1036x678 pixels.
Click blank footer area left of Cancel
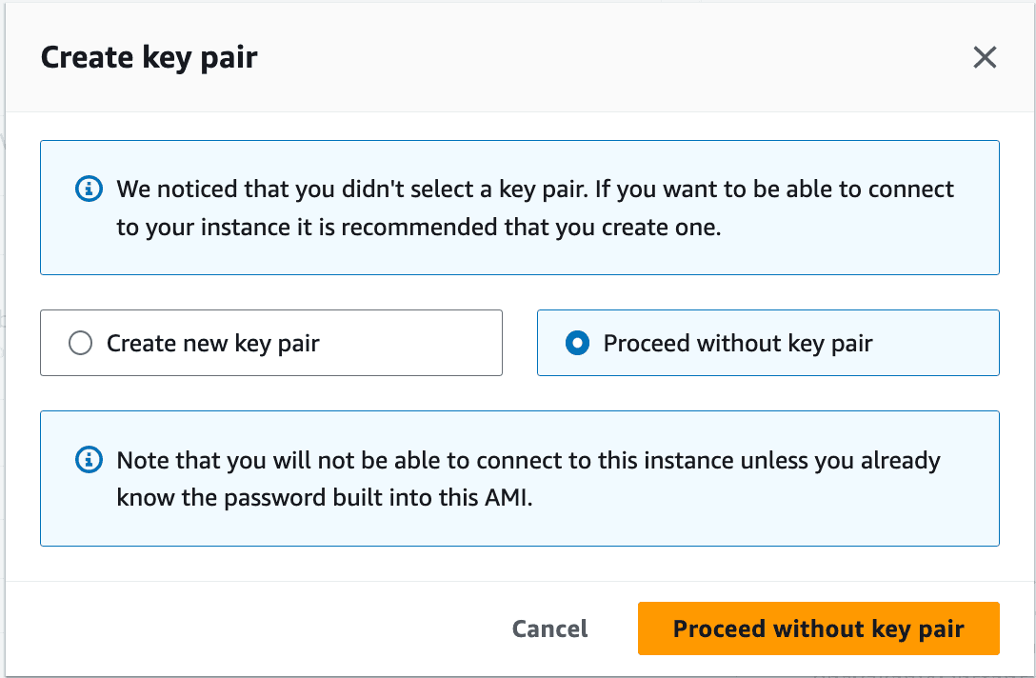[x=258, y=628]
